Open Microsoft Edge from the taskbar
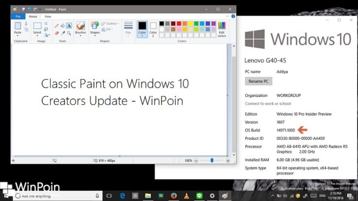Image resolution: width=358 pixels, height=201 pixels. tap(123, 196)
